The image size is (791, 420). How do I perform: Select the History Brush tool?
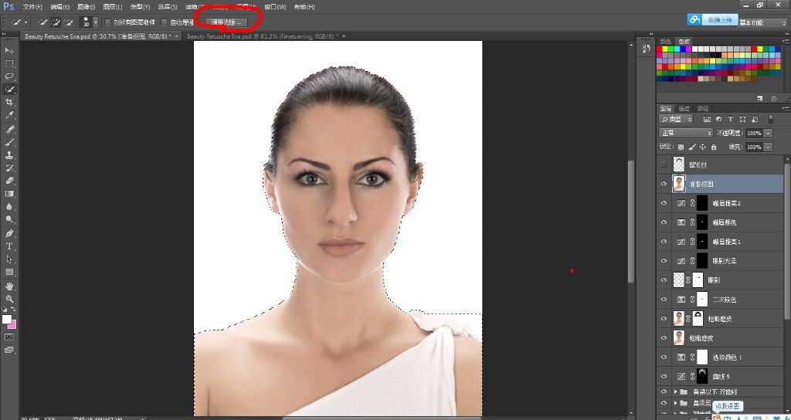[9, 168]
